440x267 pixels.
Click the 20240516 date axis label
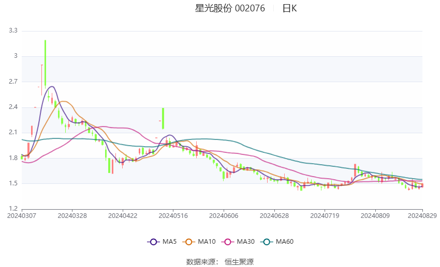click(x=173, y=216)
